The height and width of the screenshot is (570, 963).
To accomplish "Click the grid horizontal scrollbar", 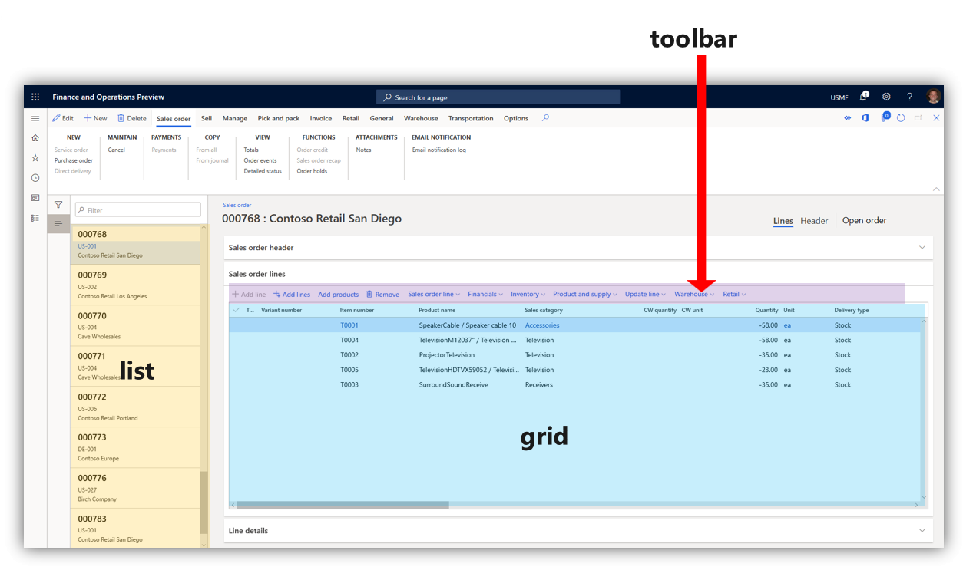I will point(343,505).
